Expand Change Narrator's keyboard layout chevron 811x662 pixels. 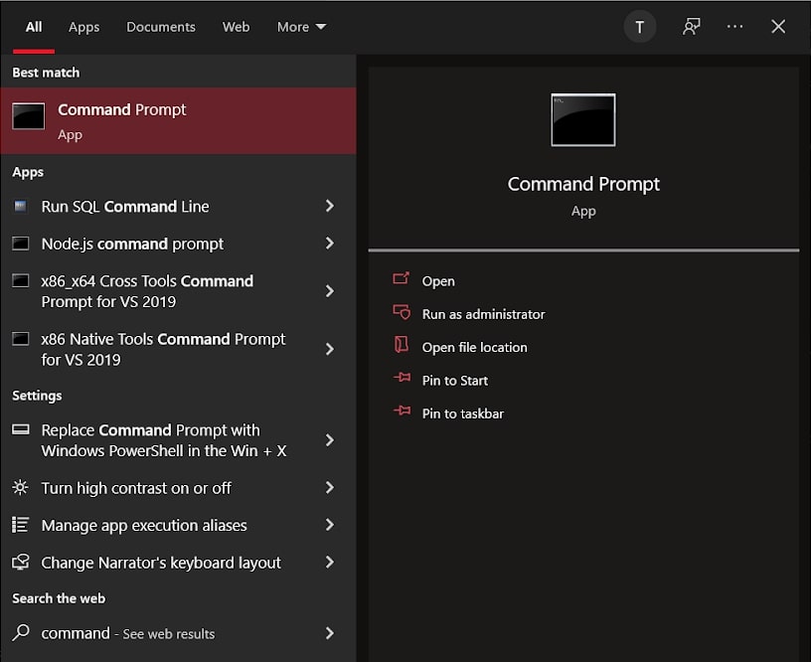(x=330, y=563)
